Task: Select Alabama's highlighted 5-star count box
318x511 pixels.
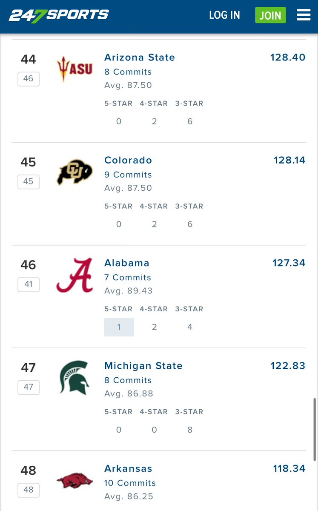Action: pyautogui.click(x=119, y=327)
